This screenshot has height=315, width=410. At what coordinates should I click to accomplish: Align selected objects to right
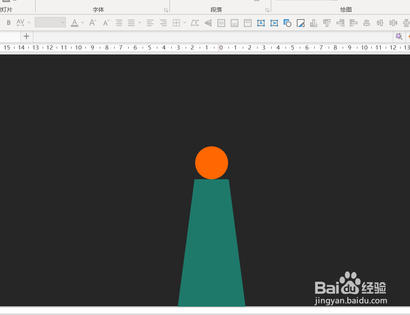[x=340, y=23]
